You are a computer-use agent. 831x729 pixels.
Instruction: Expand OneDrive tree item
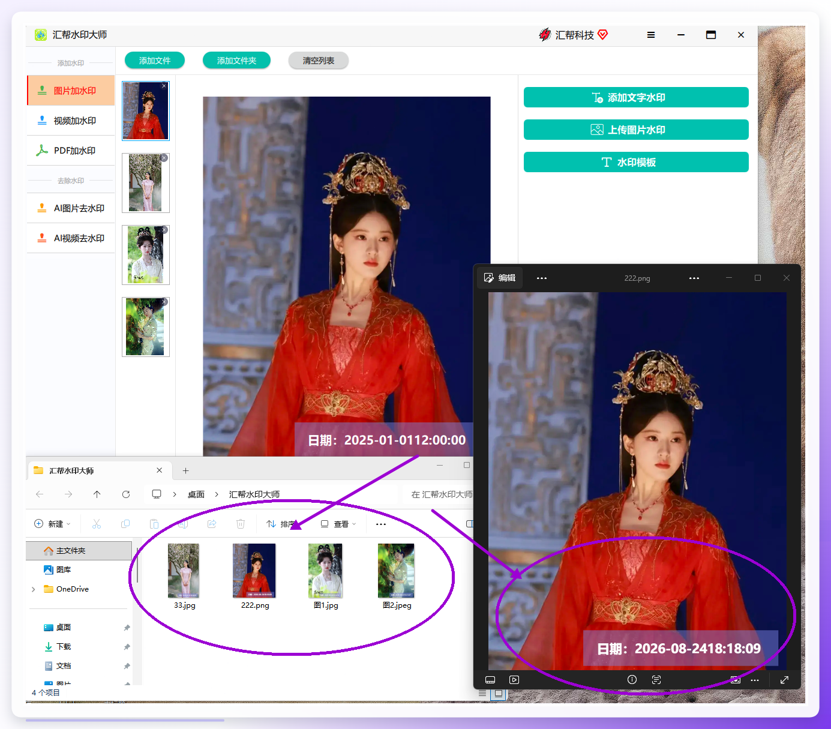point(33,589)
